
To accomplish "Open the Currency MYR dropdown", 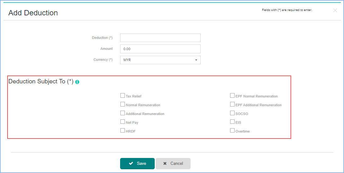I will tap(160, 60).
